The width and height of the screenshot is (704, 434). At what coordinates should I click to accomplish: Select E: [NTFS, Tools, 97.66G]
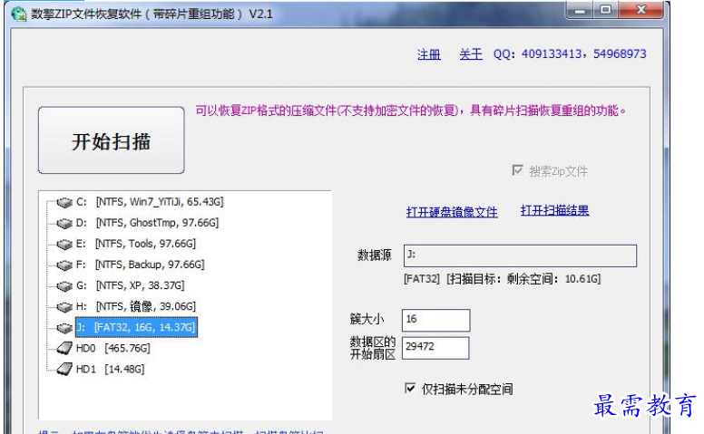point(136,244)
